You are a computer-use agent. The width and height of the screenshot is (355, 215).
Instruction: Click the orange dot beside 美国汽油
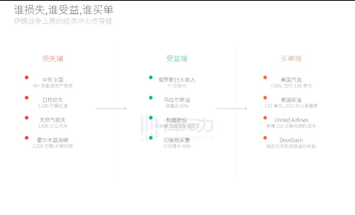point(265,77)
